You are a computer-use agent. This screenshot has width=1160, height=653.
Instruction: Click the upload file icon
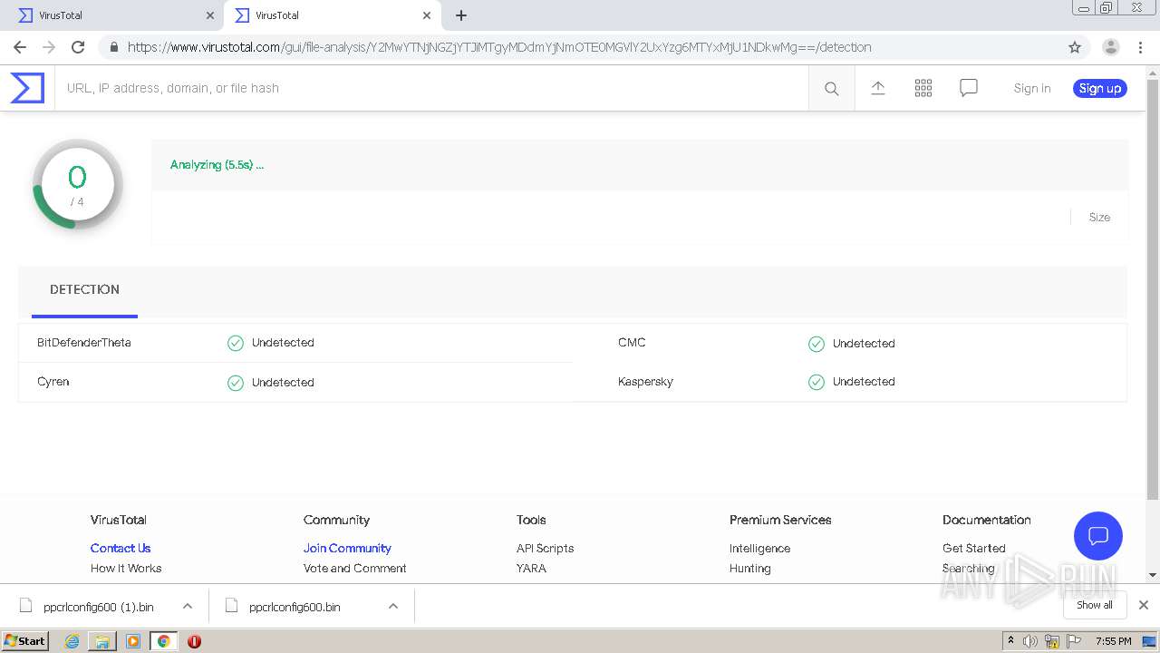coord(877,88)
